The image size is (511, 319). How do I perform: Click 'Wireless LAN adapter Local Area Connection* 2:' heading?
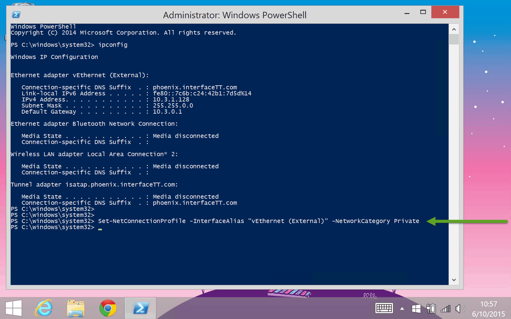click(94, 154)
